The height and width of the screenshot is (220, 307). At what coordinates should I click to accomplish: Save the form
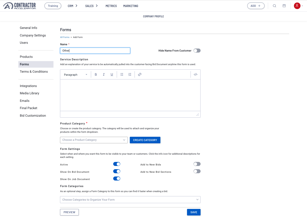click(194, 212)
